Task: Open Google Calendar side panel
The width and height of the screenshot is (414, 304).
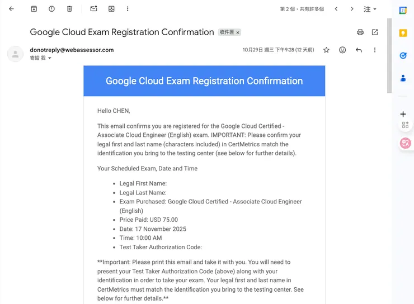Action: coord(403,10)
